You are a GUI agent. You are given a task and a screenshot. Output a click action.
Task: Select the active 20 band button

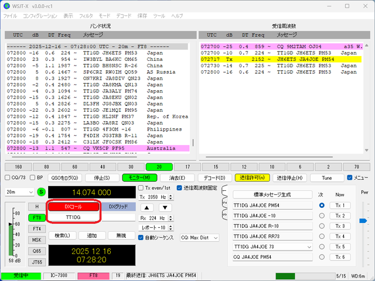[x=159, y=167]
